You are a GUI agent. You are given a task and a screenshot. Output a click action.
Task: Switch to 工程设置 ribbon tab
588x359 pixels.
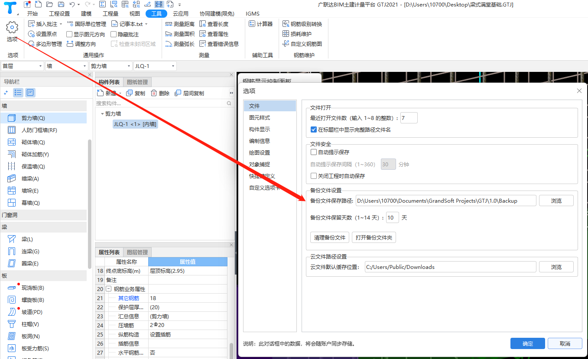click(x=59, y=13)
